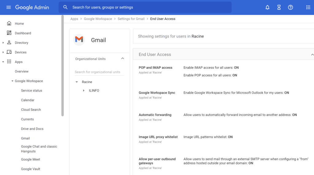Click Settings for Gmail breadcrumb
Image resolution: width=314 pixels, height=175 pixels.
click(131, 19)
